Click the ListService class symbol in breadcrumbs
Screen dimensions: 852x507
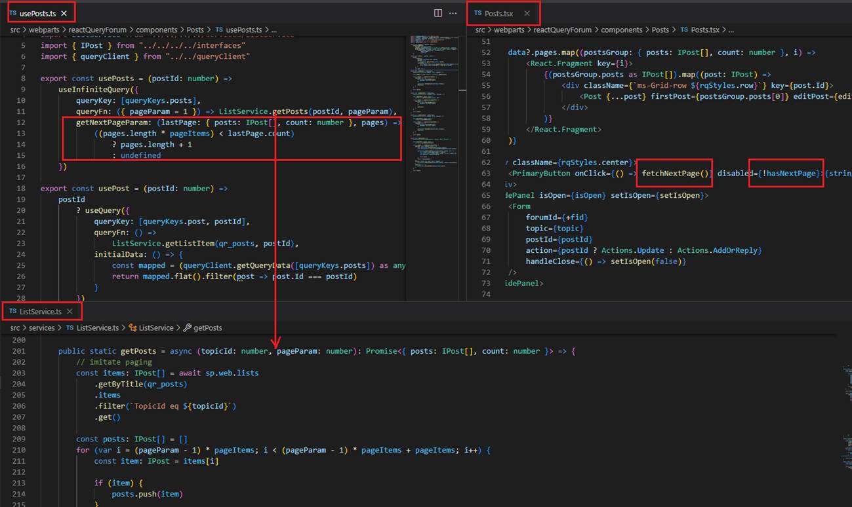tap(155, 328)
